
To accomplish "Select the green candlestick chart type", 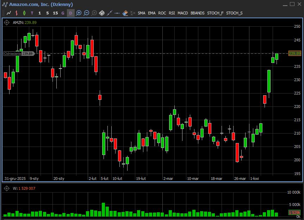I will point(24,13).
